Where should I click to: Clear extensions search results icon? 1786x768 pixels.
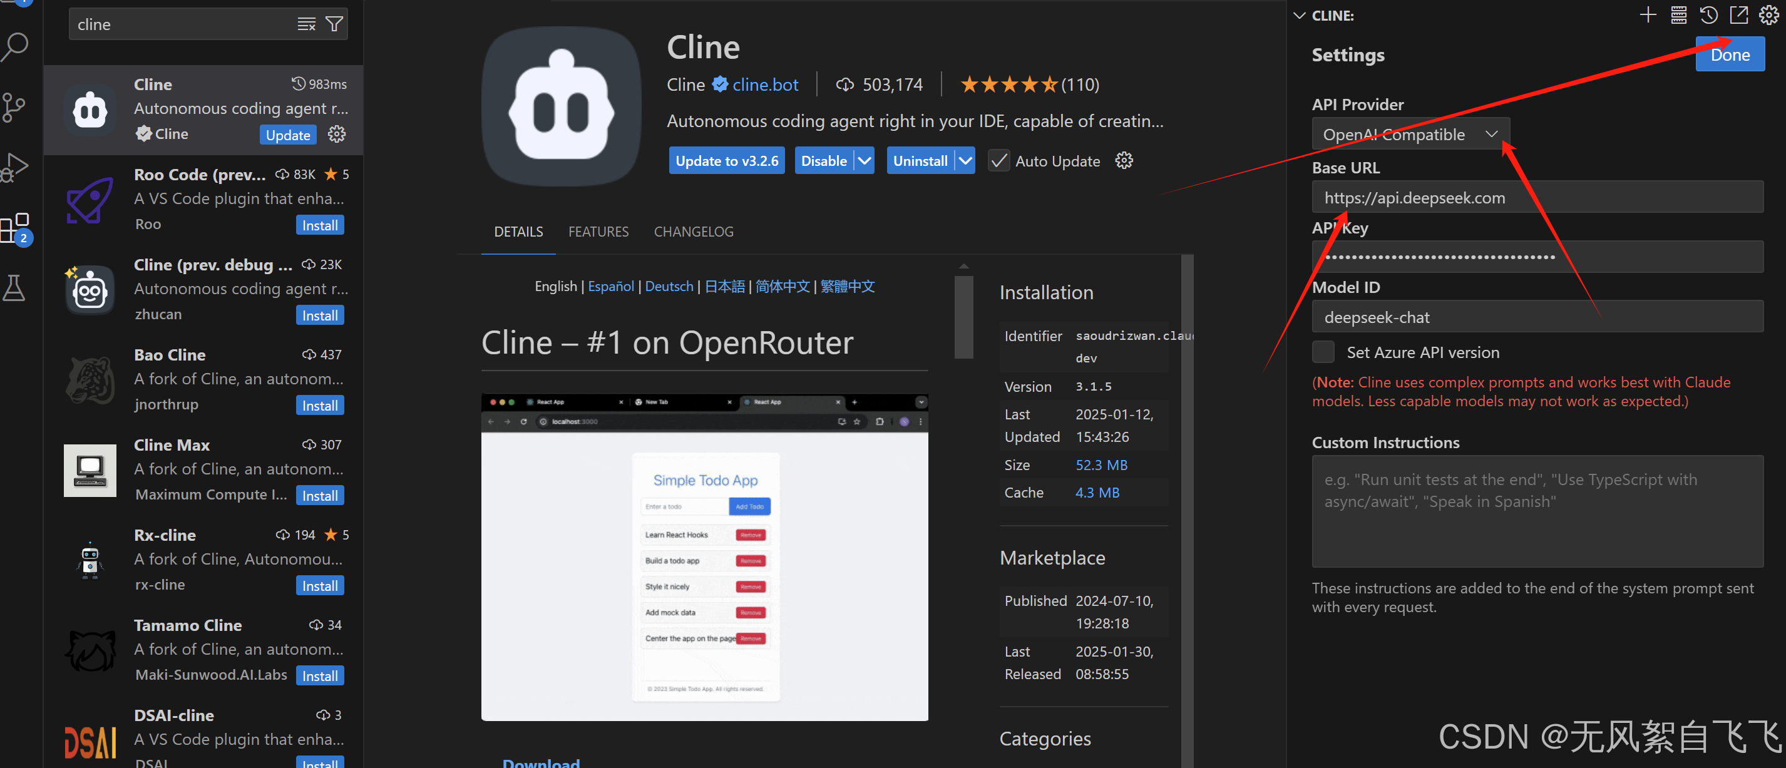point(307,24)
